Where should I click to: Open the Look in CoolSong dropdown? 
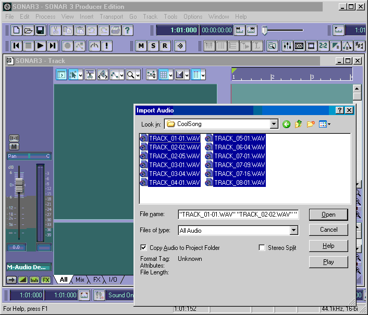coord(274,124)
